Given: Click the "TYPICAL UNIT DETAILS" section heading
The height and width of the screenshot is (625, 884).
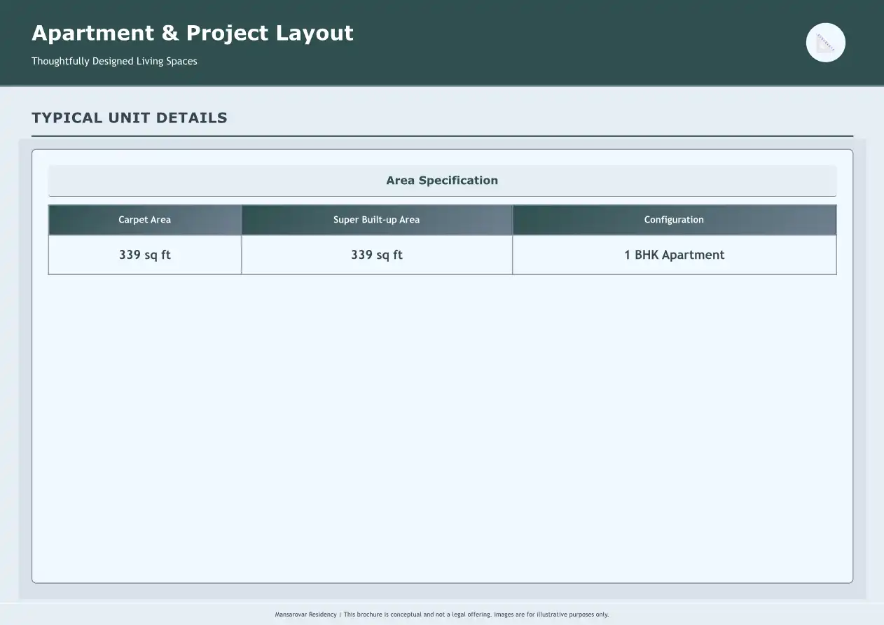Looking at the screenshot, I should pyautogui.click(x=130, y=118).
